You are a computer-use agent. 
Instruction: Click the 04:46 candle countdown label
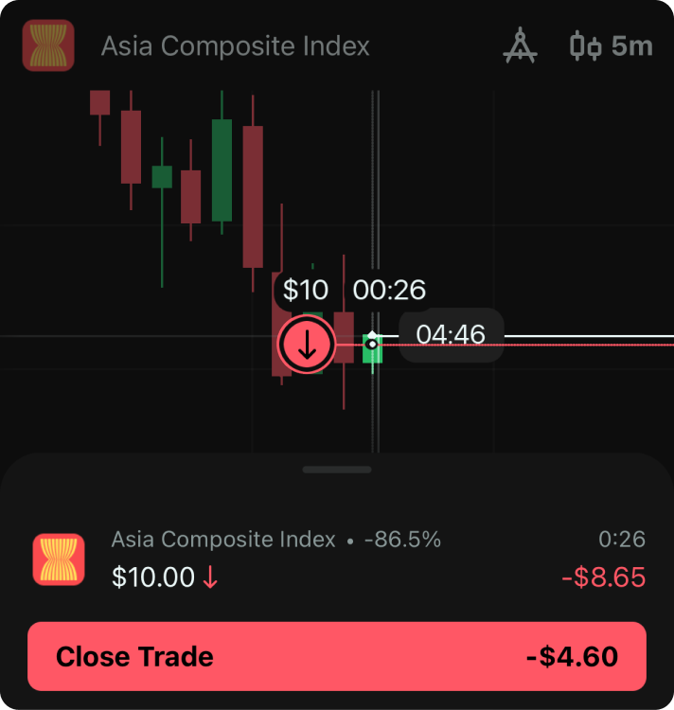(451, 334)
